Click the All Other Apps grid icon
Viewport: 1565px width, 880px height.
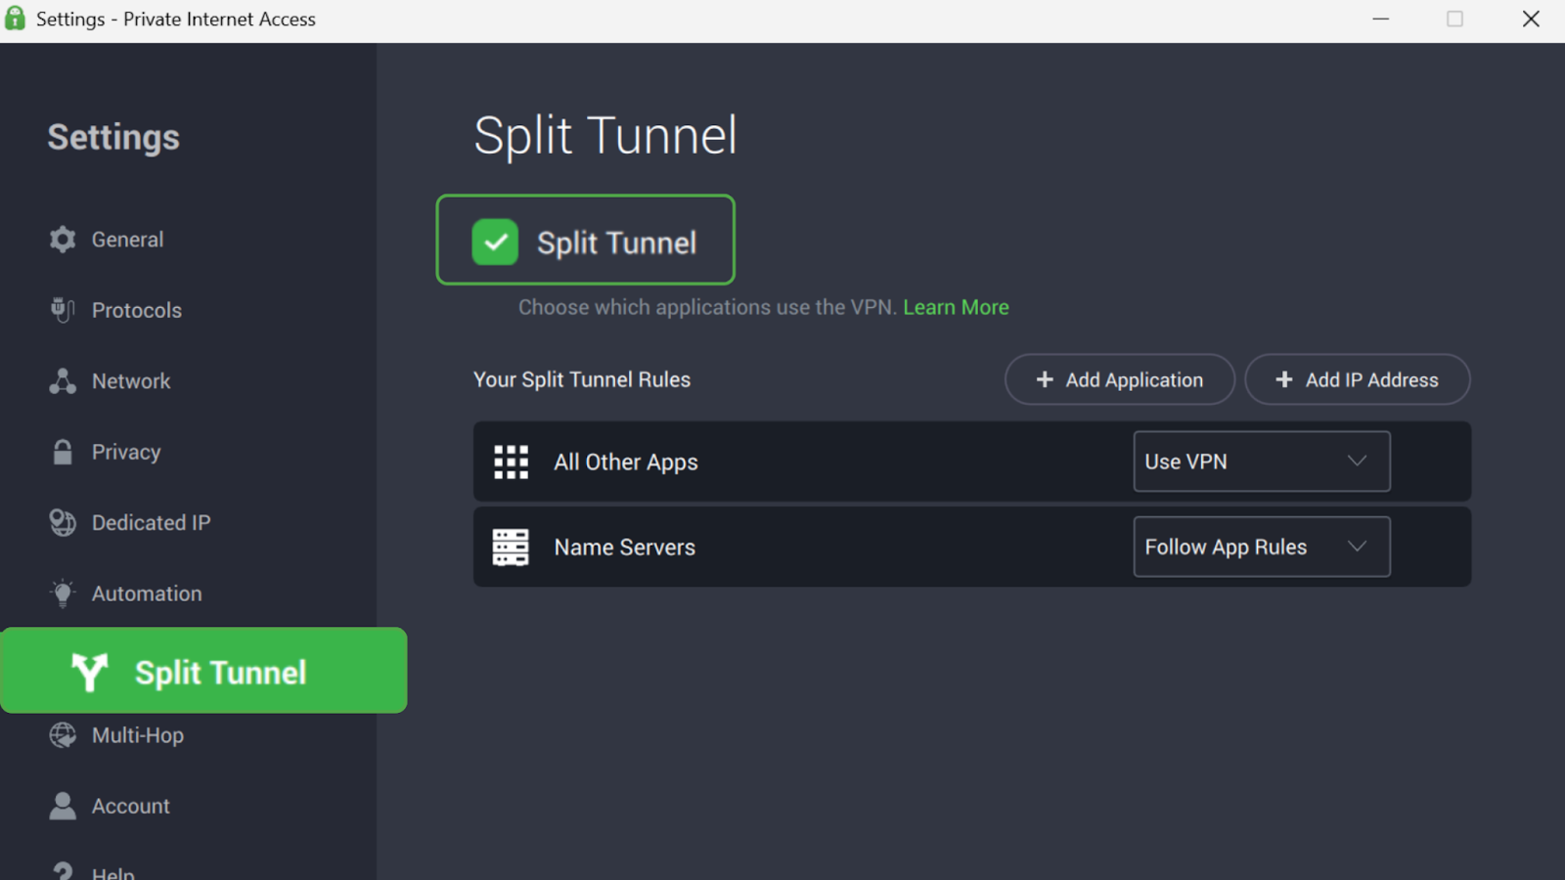coord(511,462)
